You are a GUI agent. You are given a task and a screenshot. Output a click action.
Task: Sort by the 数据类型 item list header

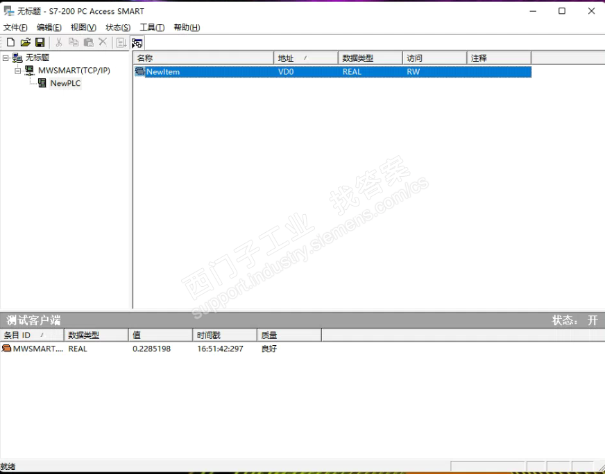tap(370, 58)
